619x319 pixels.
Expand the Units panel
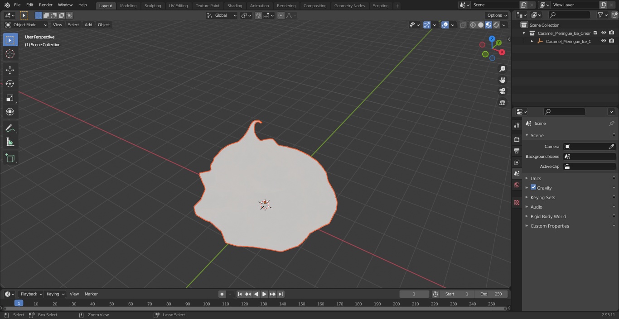click(x=536, y=178)
